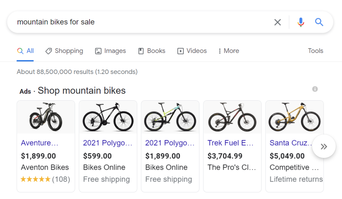Clear the search query with the X icon

278,22
